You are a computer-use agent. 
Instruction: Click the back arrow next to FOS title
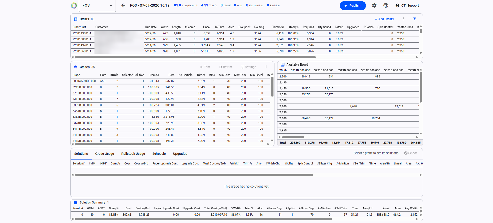[123, 5]
